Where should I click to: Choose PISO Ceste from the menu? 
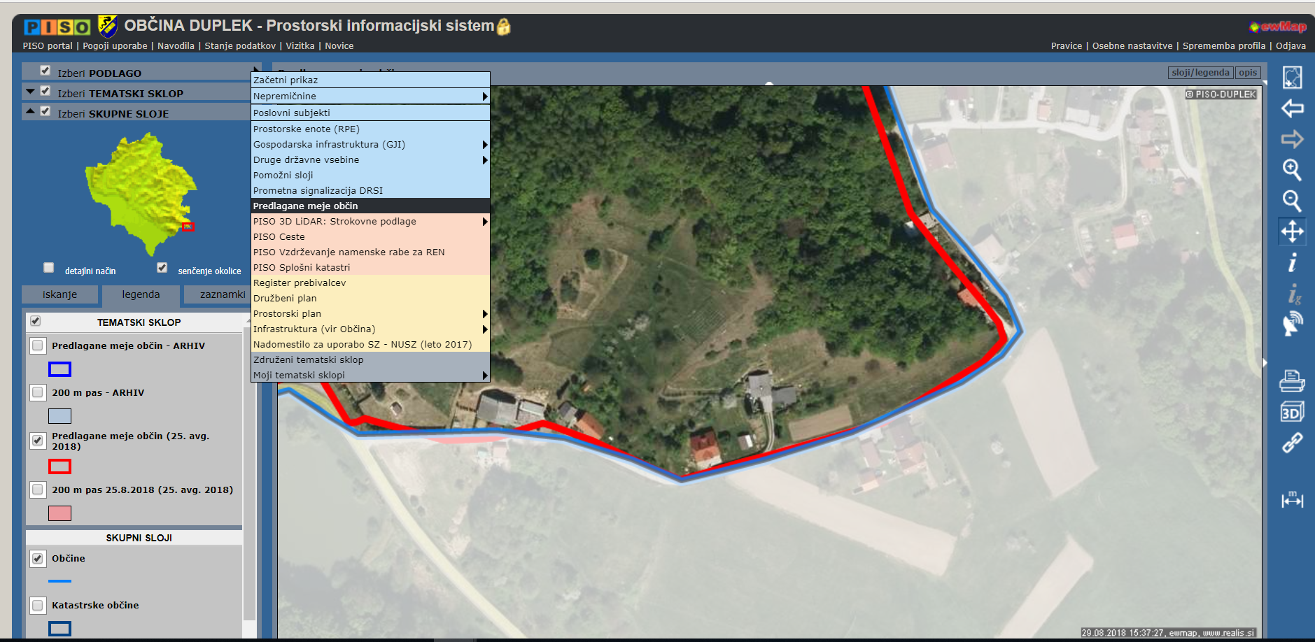(279, 237)
